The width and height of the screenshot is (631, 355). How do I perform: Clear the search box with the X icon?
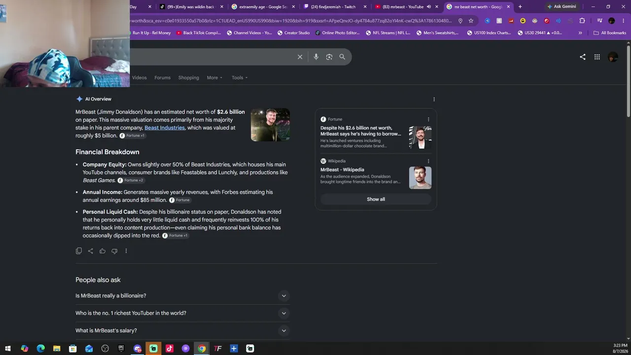pyautogui.click(x=300, y=57)
